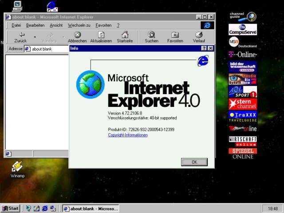Launch Internet Explorer from quick launch
Viewport: 284px width, 213px height.
click(45, 209)
